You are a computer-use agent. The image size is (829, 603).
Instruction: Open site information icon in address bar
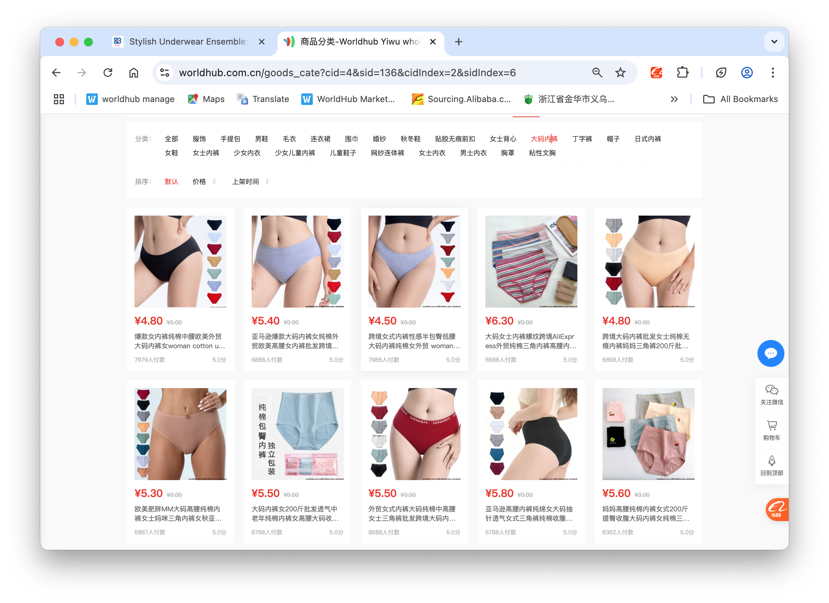tap(165, 73)
